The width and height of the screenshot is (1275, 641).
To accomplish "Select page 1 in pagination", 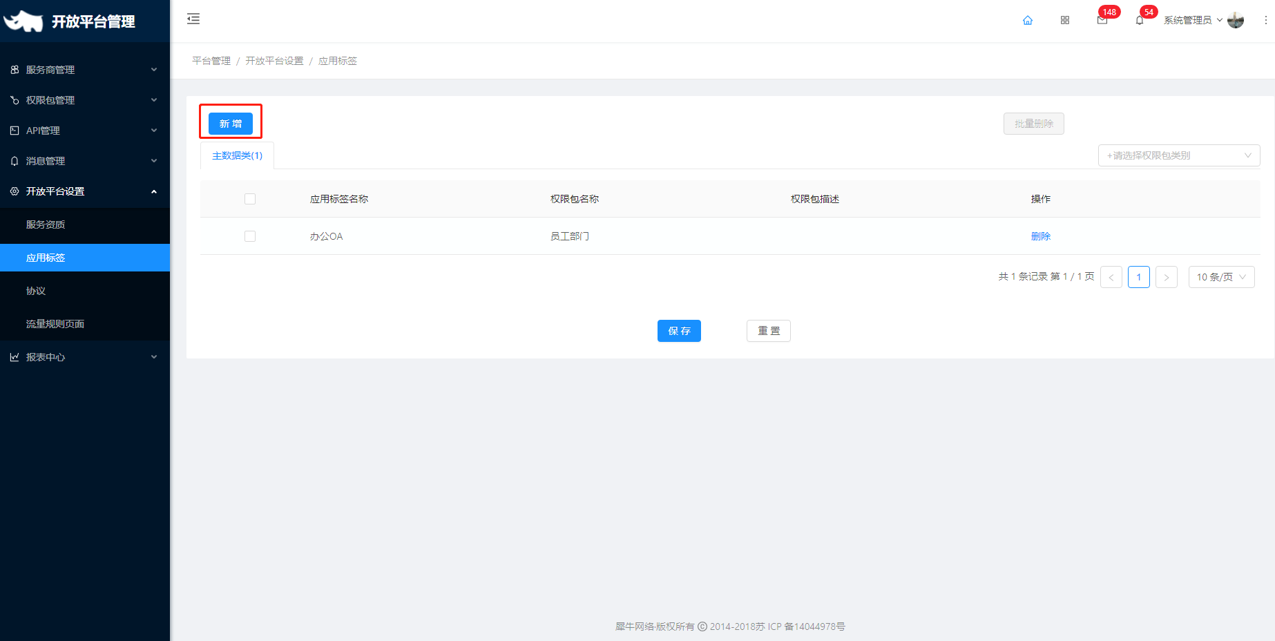I will [1138, 277].
